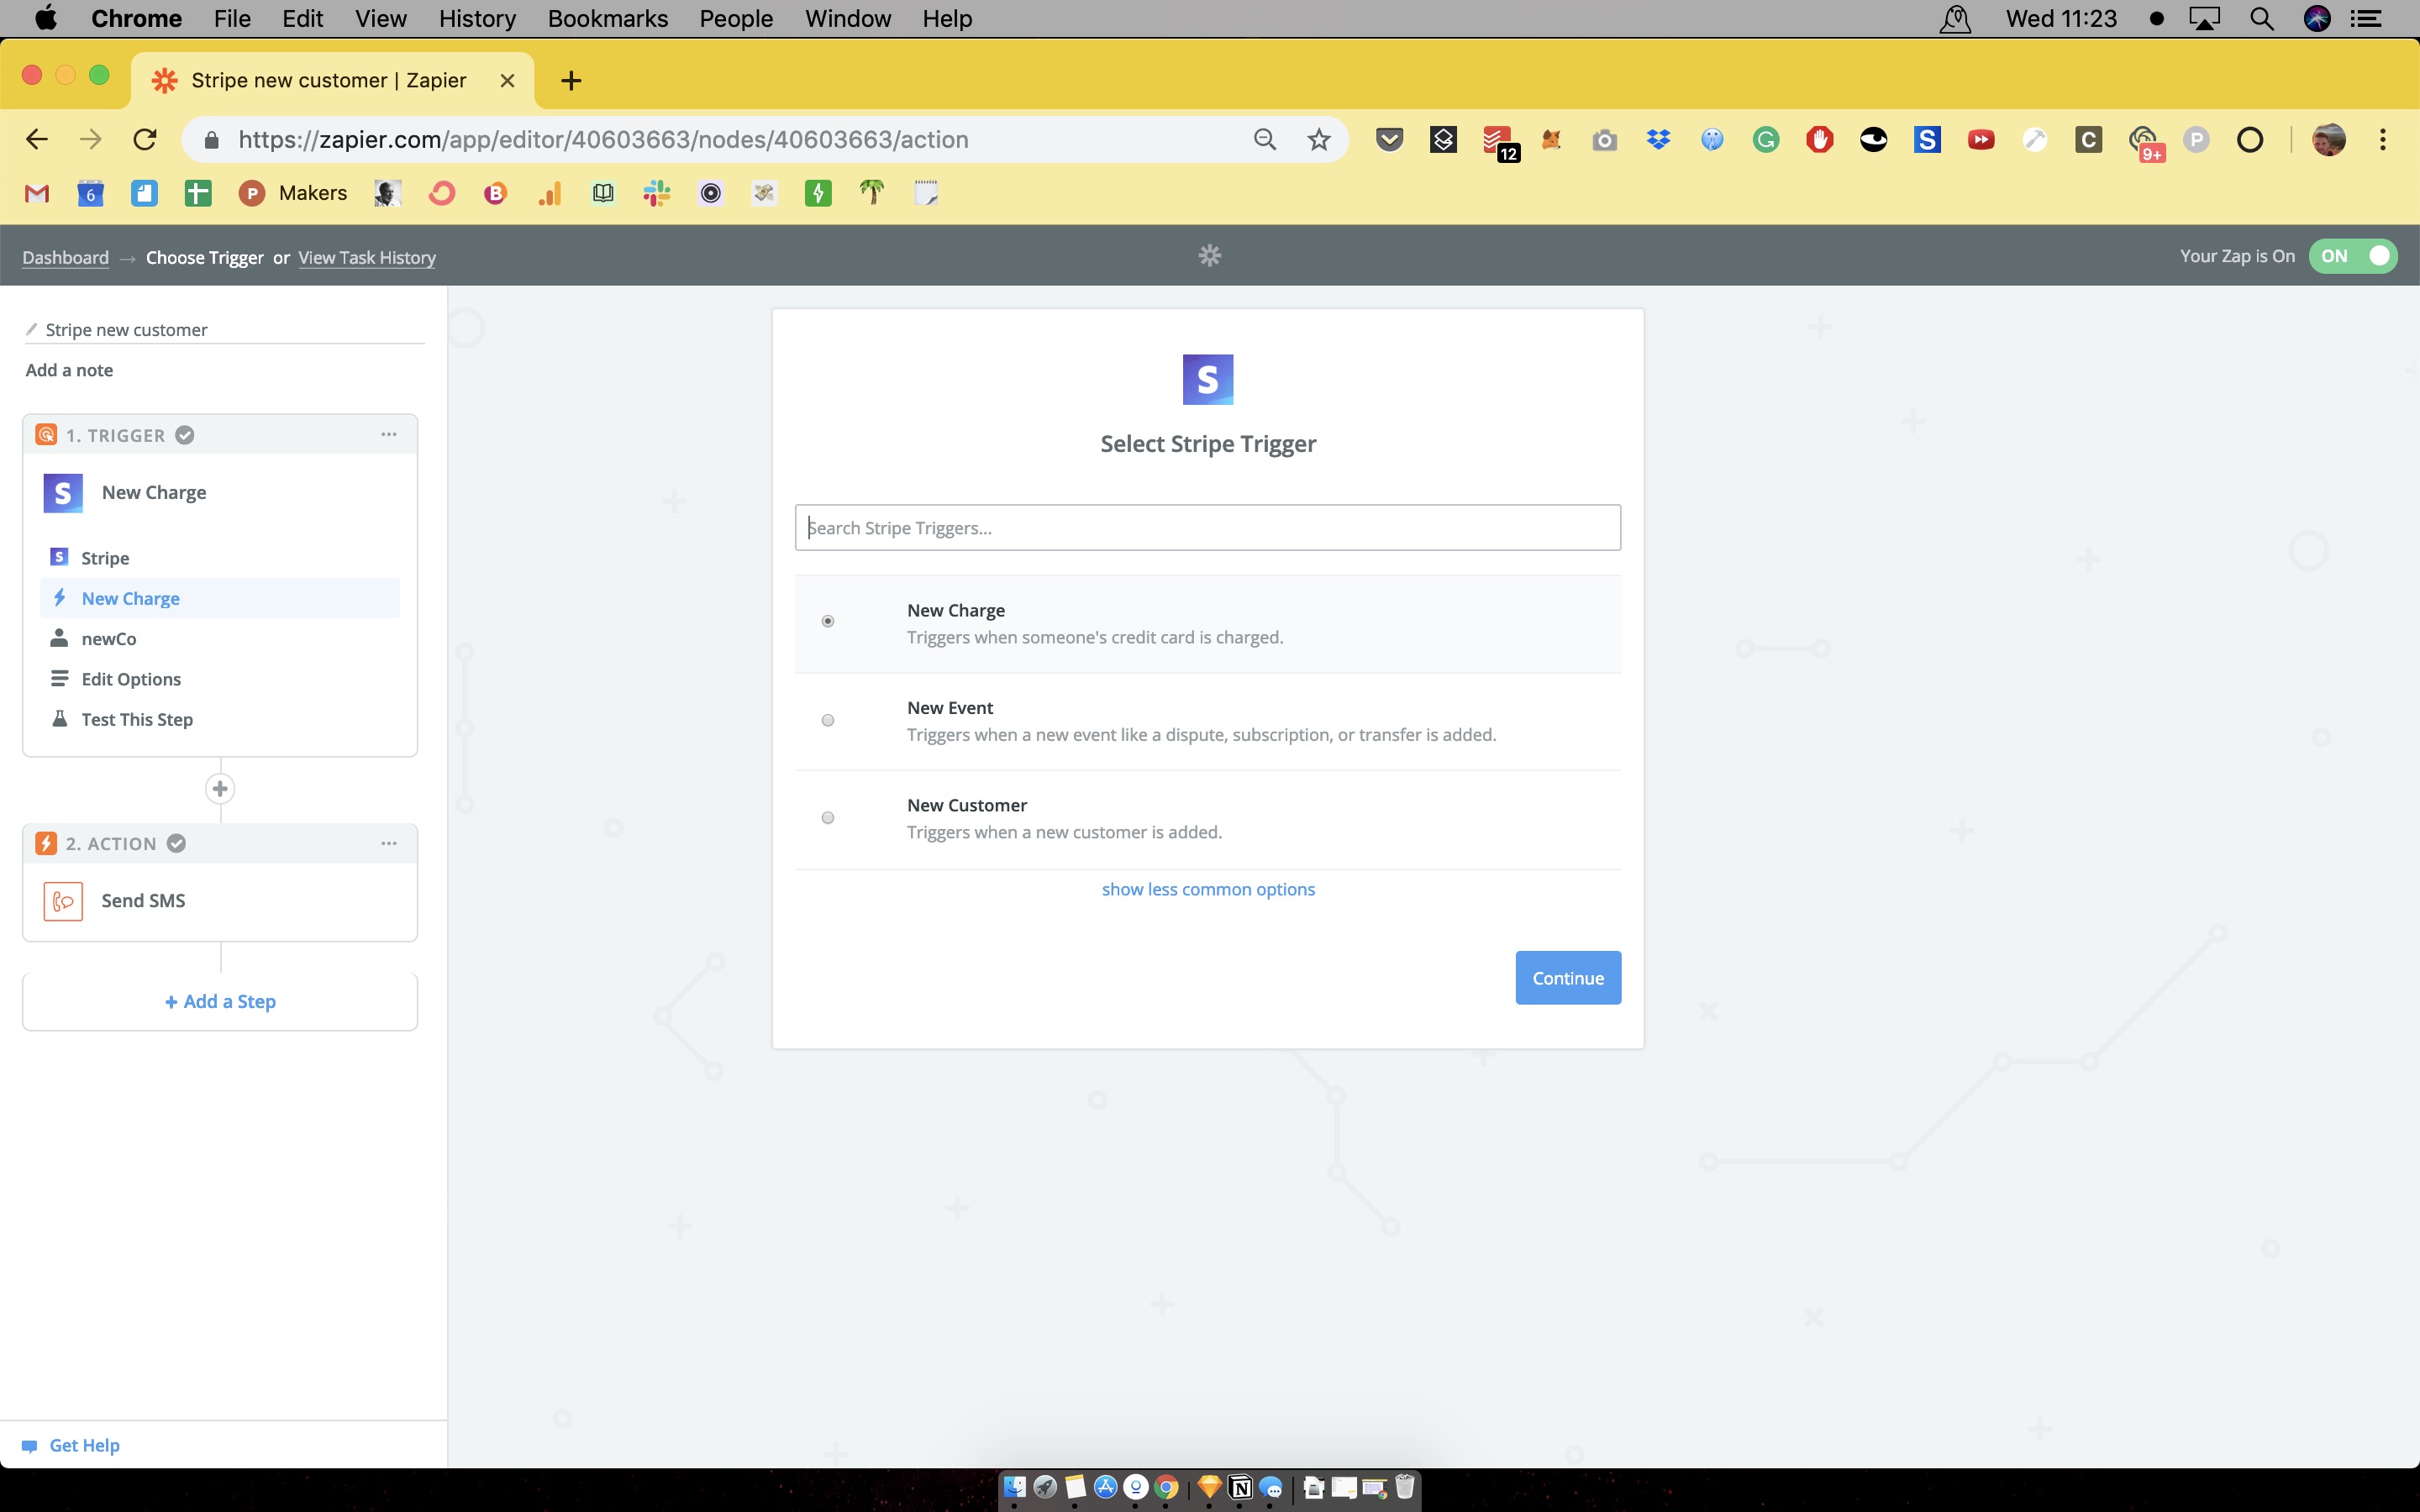Viewport: 2420px width, 1512px height.
Task: Open the Dashboard link
Action: 66,257
